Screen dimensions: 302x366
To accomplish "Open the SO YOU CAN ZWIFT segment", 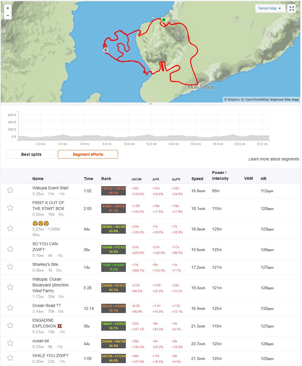I will coord(45,247).
